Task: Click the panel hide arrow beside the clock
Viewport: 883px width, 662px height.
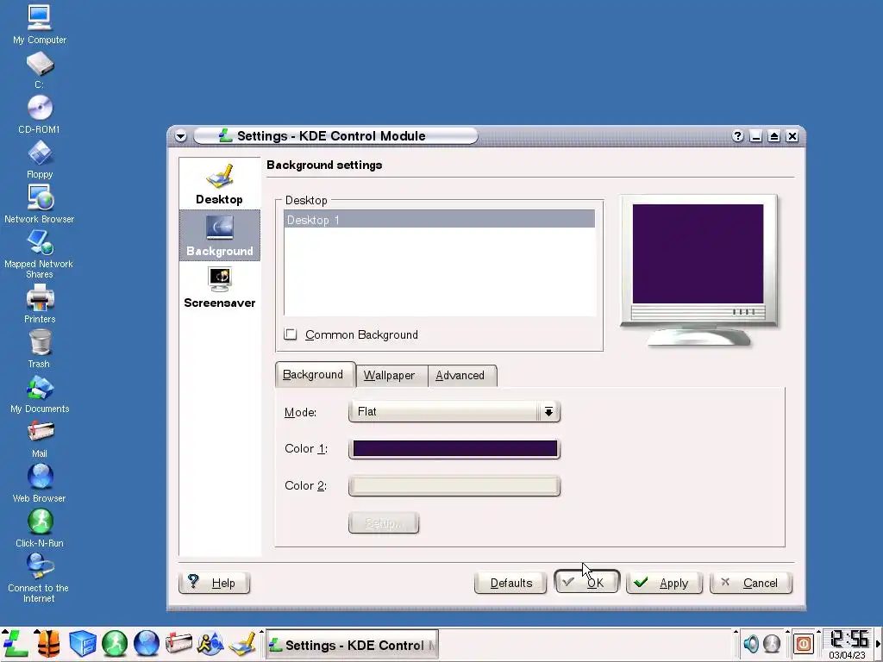Action: pos(877,643)
